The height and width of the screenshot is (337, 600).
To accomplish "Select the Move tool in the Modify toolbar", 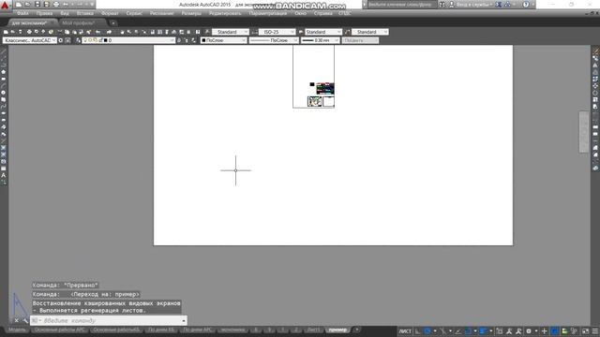I will (x=595, y=85).
